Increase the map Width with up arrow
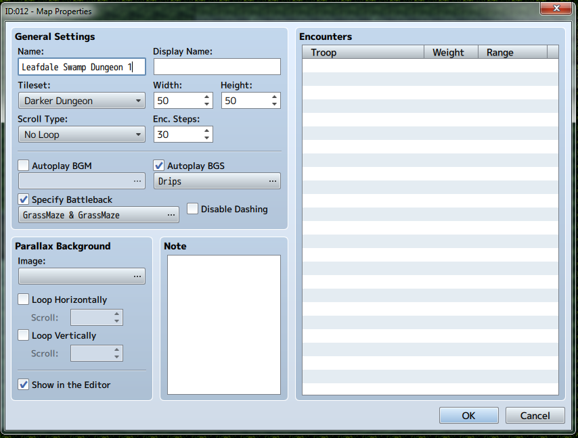 206,97
